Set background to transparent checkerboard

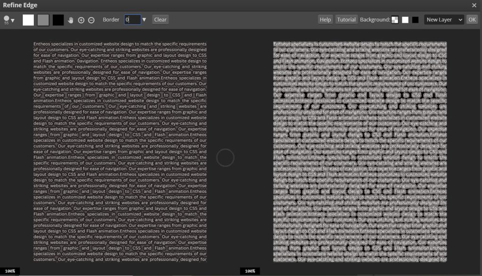pyautogui.click(x=395, y=20)
